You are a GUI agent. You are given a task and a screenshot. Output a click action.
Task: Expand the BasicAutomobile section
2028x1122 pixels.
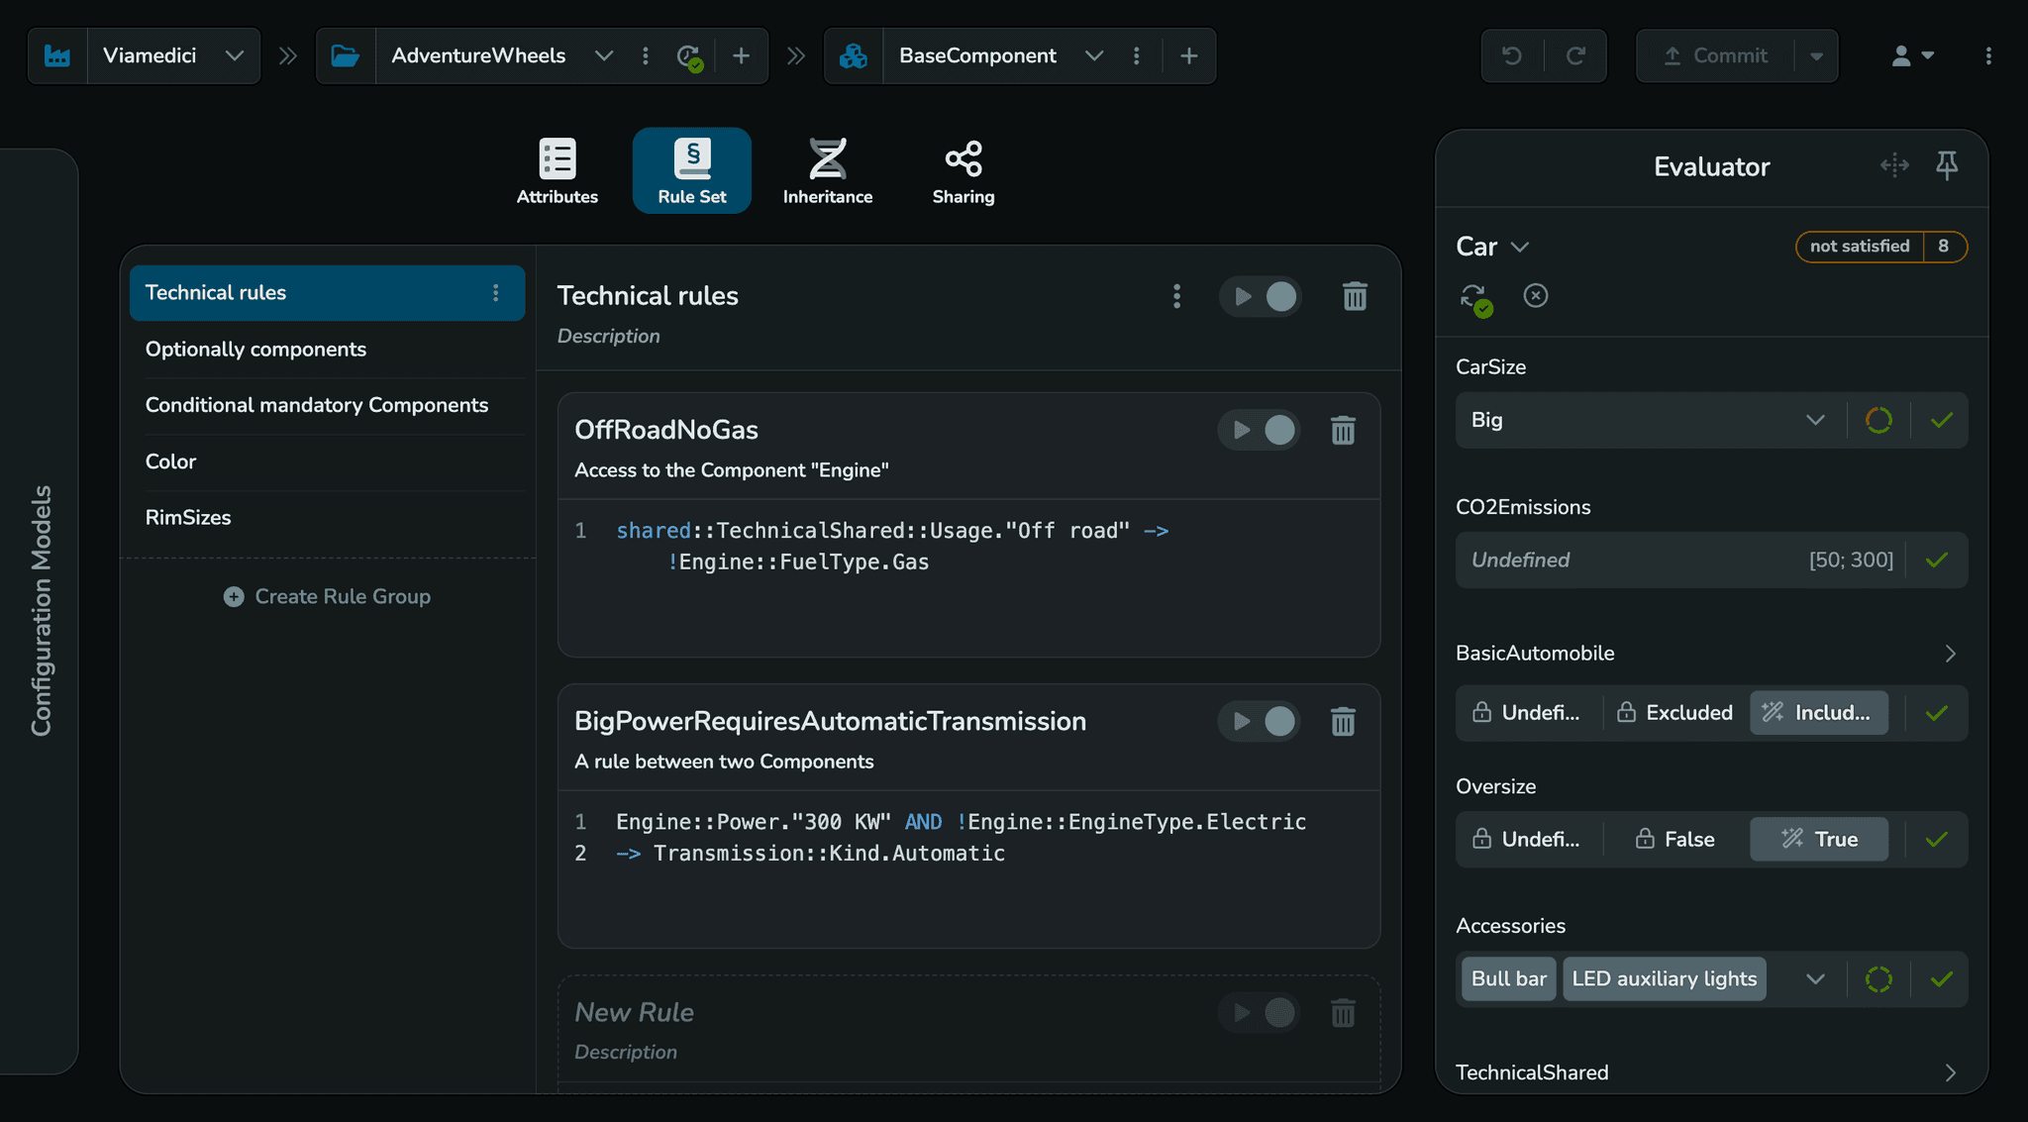coord(1950,654)
